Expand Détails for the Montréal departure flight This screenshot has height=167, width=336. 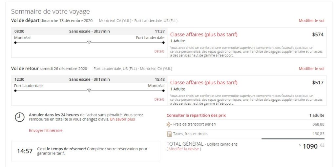click(159, 51)
